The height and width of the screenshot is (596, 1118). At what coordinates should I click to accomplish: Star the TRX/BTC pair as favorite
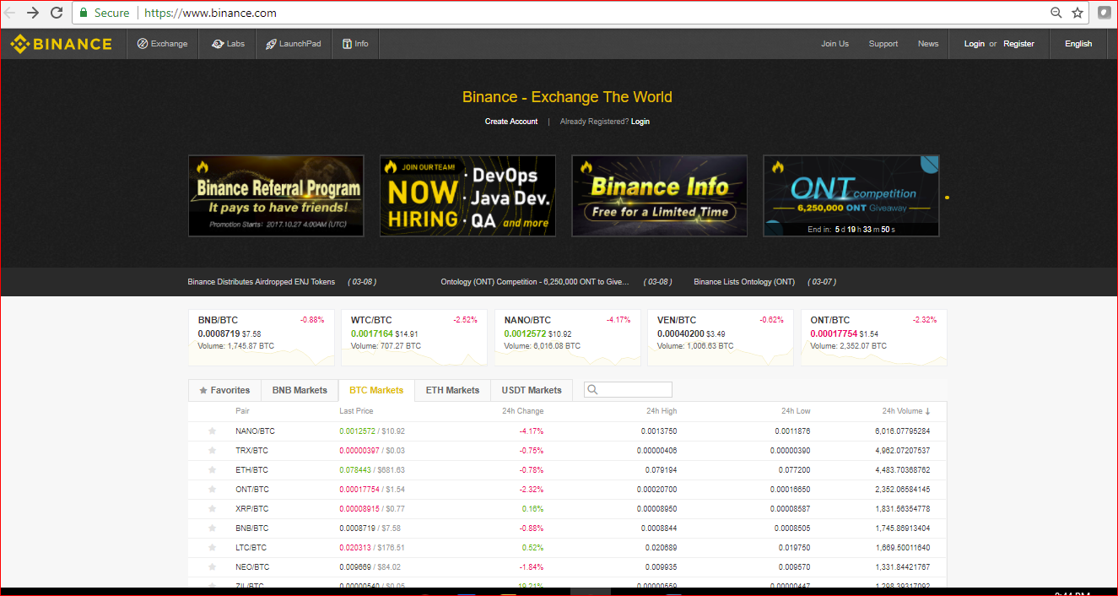click(x=213, y=451)
